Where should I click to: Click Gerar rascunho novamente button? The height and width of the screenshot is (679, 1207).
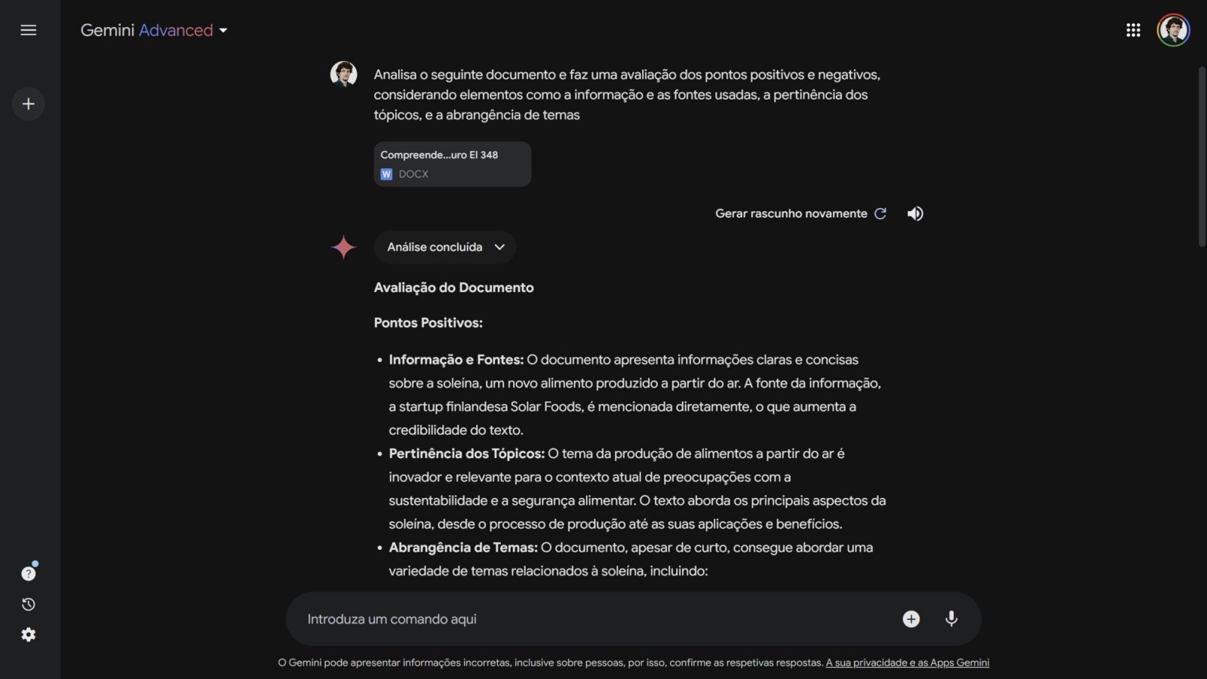[x=800, y=214]
